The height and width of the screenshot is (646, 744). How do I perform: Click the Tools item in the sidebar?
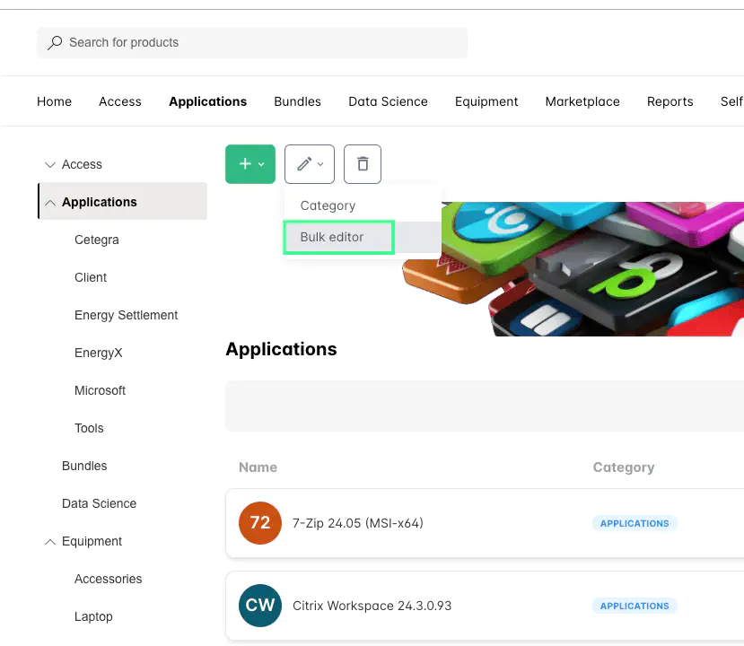coord(89,428)
